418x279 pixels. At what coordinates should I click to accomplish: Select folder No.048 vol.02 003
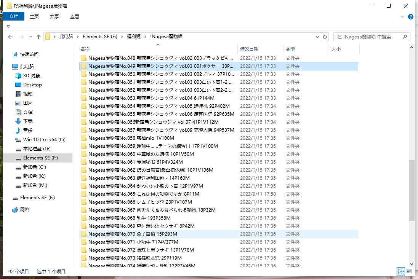point(219,58)
